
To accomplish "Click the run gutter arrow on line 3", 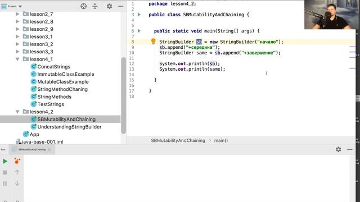I will (x=139, y=15).
